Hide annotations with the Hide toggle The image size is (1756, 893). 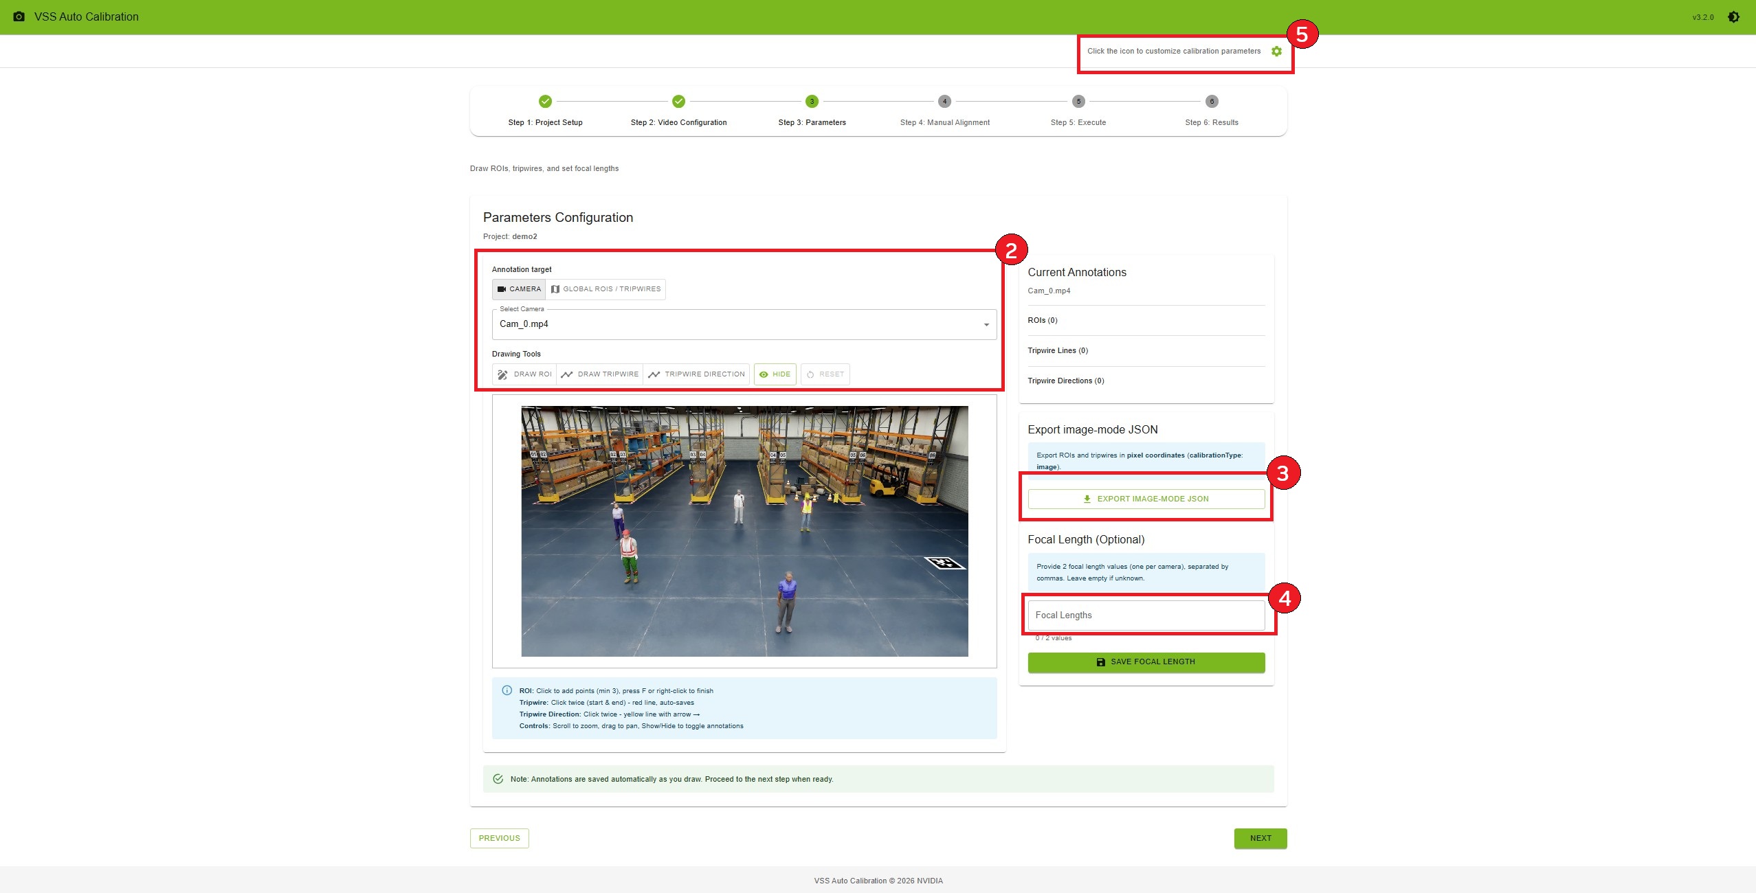[775, 374]
